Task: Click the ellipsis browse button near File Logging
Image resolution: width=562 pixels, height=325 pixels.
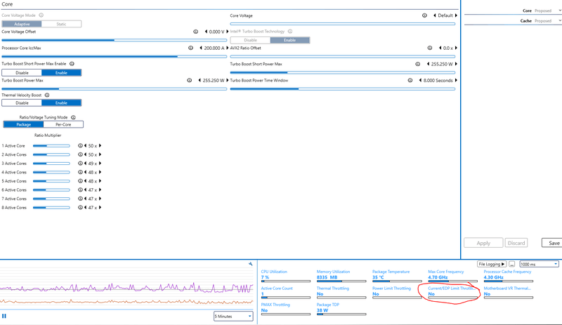Action: (512, 264)
